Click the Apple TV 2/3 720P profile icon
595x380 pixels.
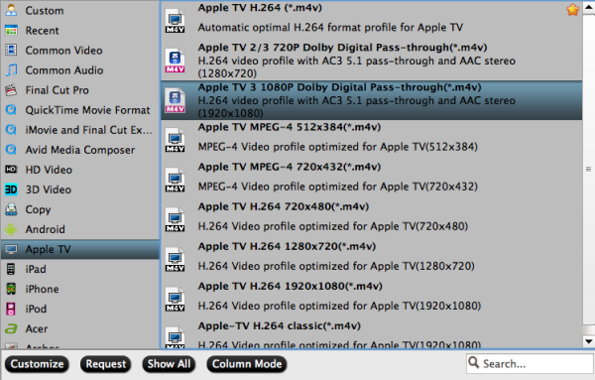click(x=175, y=61)
